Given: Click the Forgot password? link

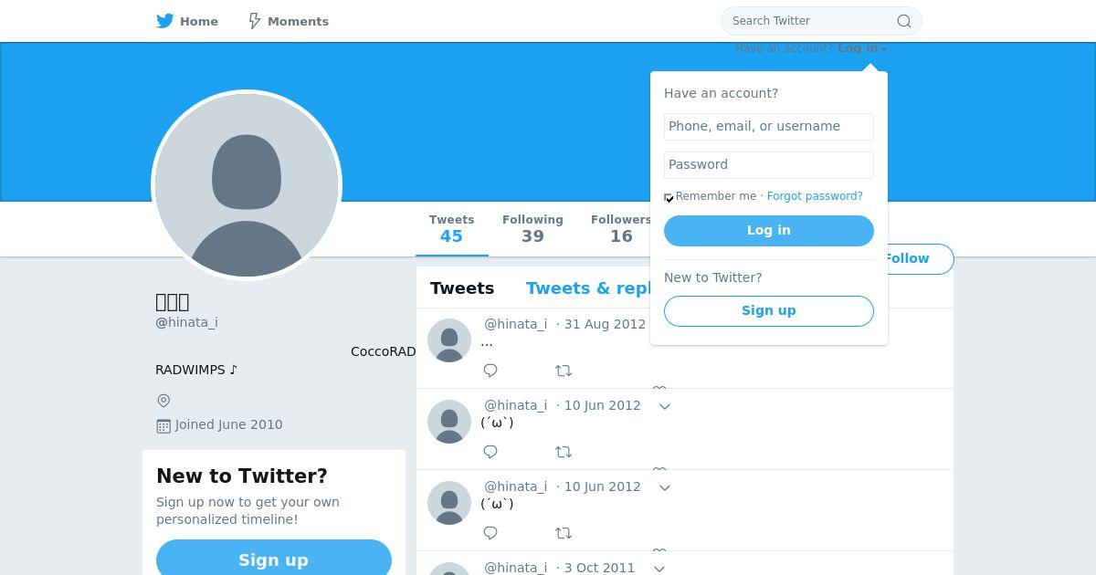Looking at the screenshot, I should pyautogui.click(x=815, y=196).
